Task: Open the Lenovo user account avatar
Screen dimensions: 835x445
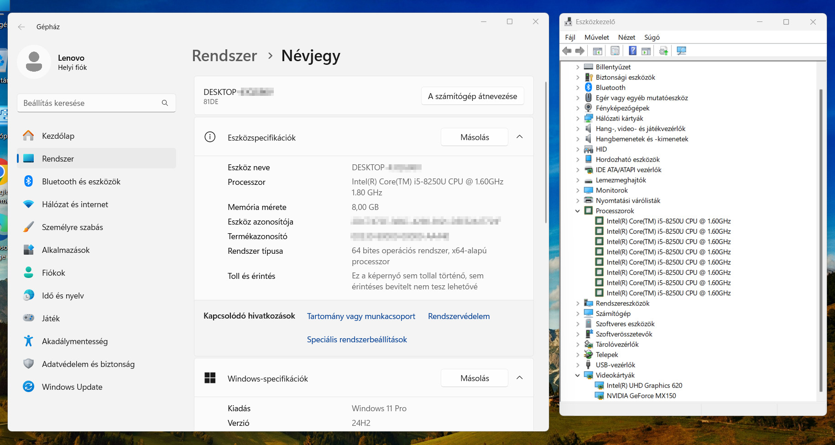Action: (34, 62)
